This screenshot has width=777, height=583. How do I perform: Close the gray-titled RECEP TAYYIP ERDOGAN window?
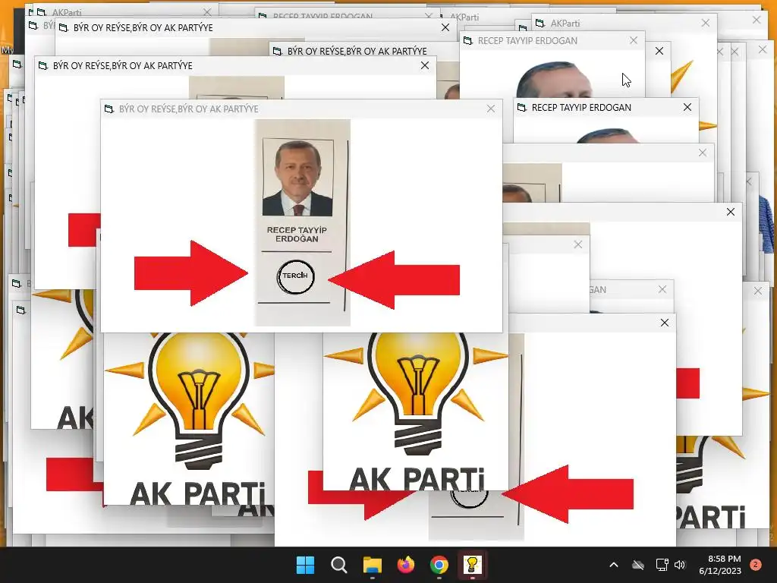pyautogui.click(x=634, y=41)
